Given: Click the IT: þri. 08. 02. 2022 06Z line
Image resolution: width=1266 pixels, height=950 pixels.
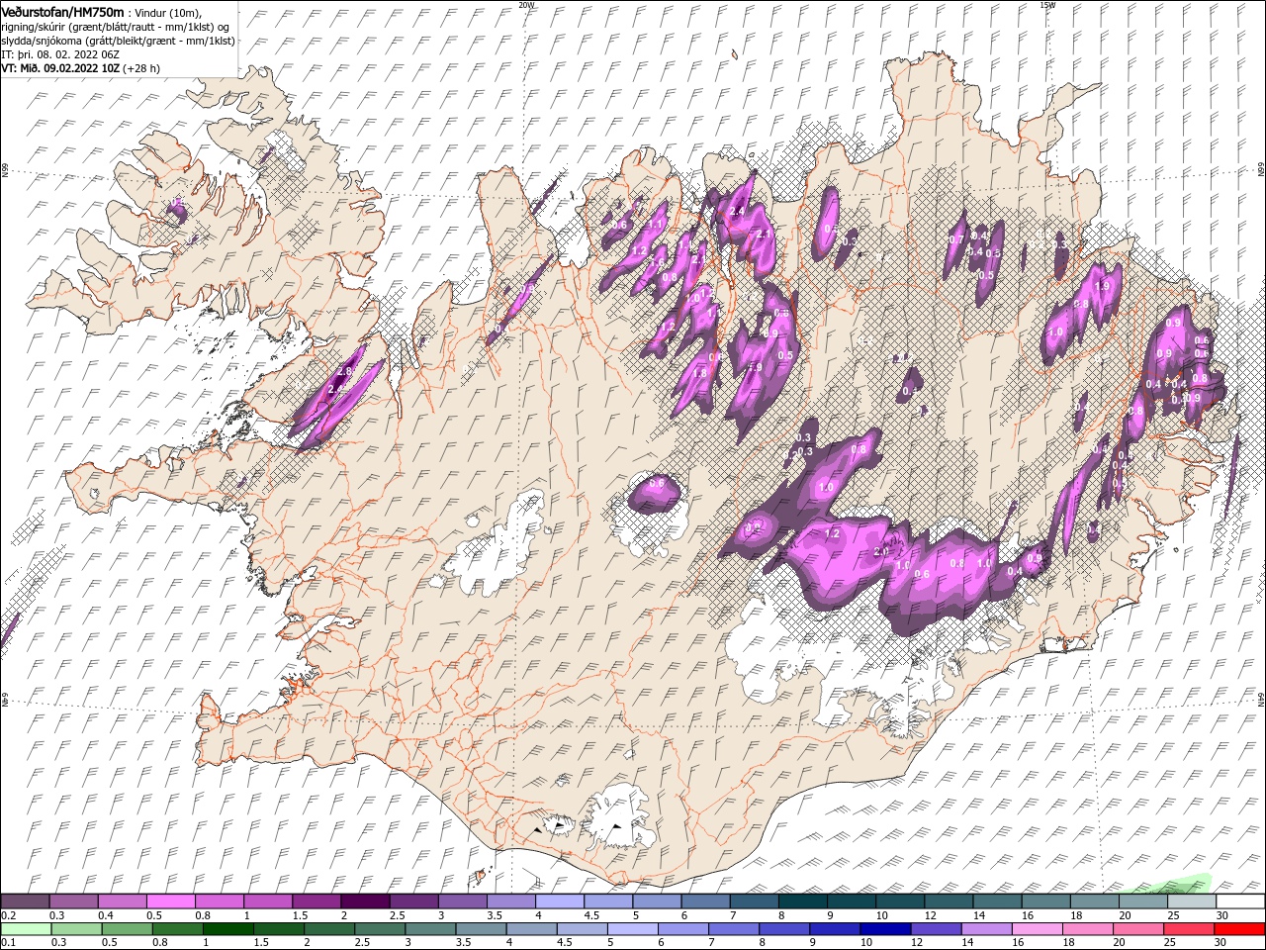Looking at the screenshot, I should coord(60,54).
